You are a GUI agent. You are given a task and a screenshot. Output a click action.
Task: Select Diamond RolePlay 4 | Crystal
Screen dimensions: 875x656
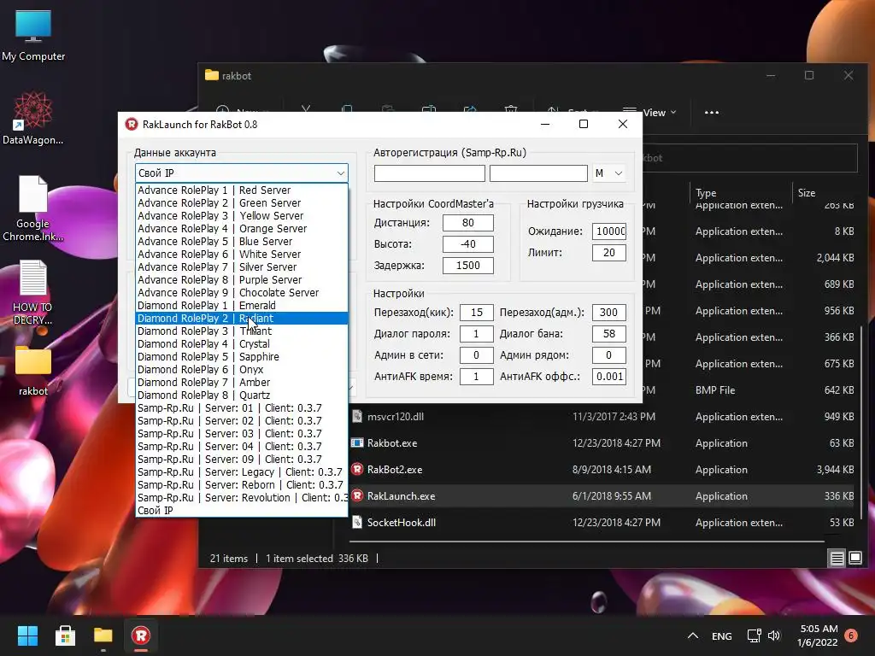[x=242, y=344]
